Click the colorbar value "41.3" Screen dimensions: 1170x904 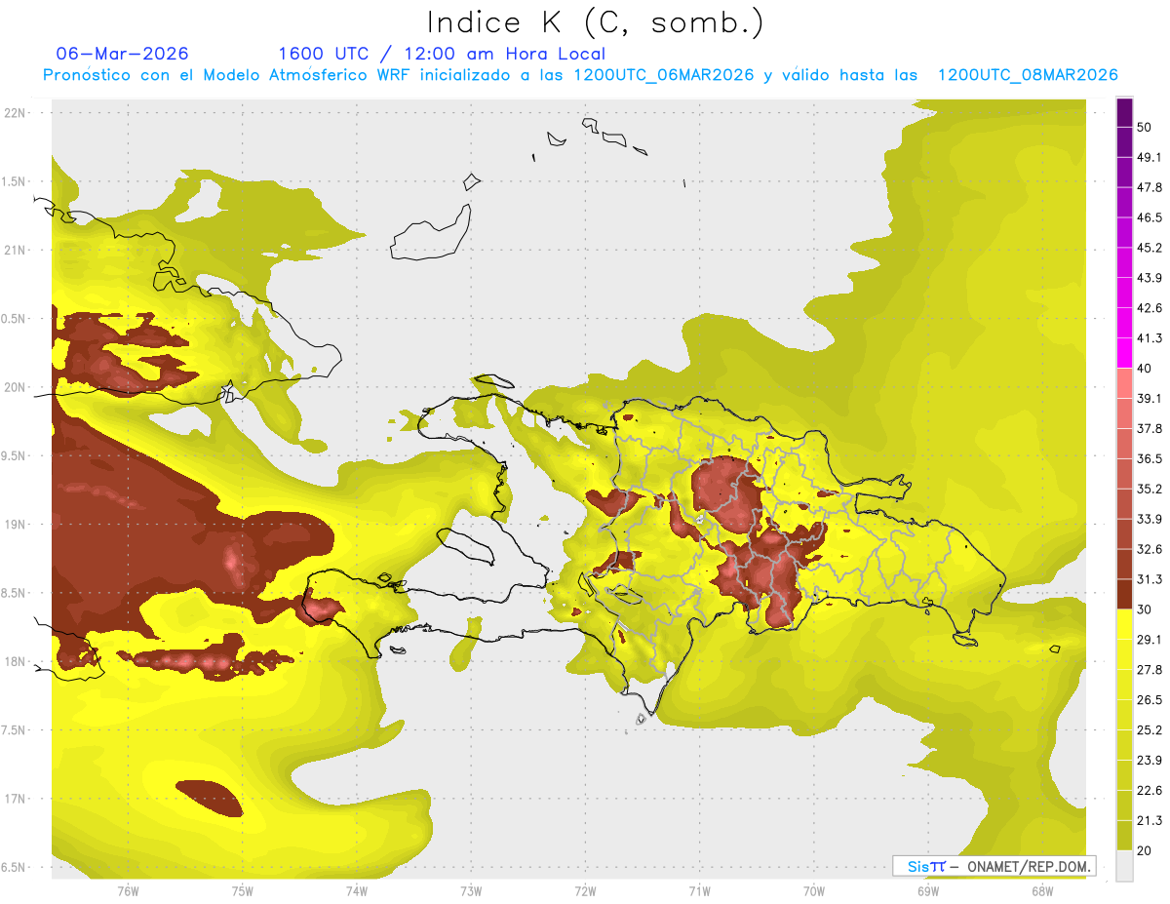point(1150,338)
